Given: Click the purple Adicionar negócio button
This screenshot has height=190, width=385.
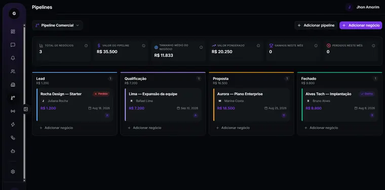Looking at the screenshot, I should (361, 25).
